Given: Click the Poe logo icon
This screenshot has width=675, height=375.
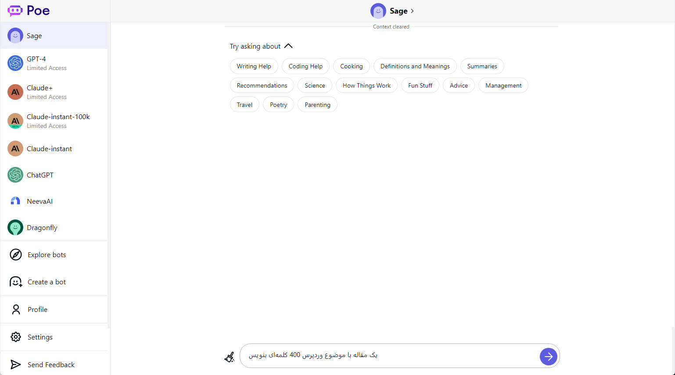Looking at the screenshot, I should (15, 11).
